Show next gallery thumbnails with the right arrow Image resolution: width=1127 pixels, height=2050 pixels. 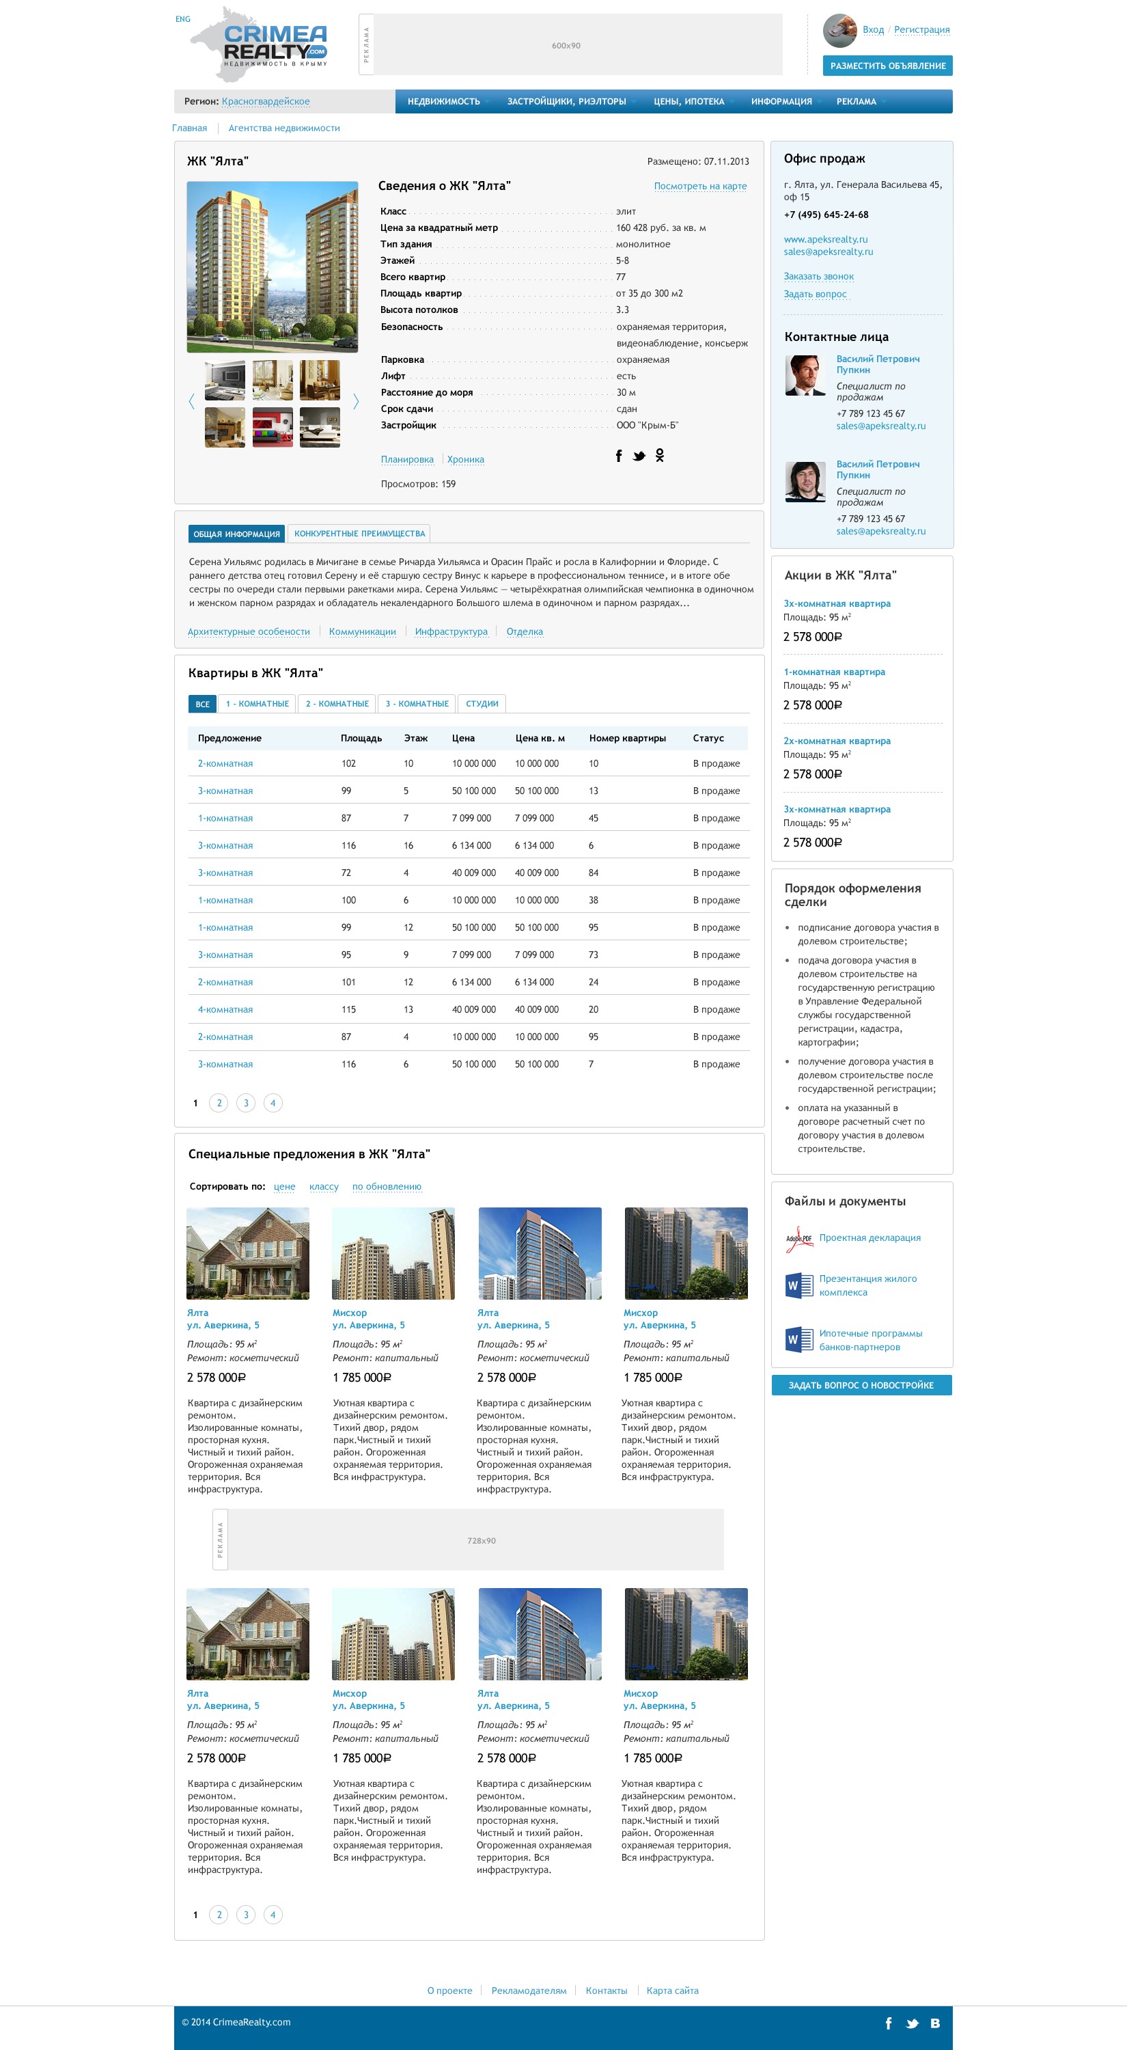[x=356, y=401]
